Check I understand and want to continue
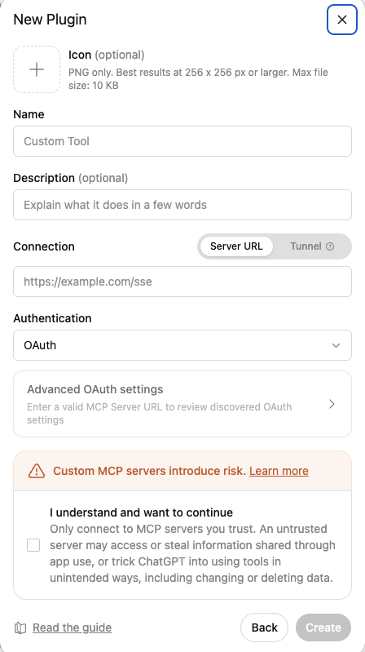365x652 pixels. [33, 545]
